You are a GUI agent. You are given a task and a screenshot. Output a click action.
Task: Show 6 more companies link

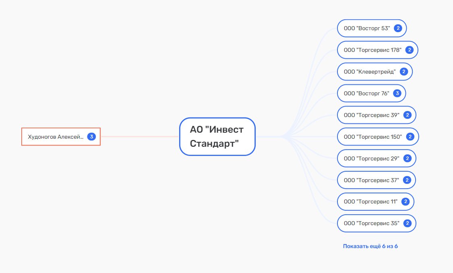click(x=370, y=246)
